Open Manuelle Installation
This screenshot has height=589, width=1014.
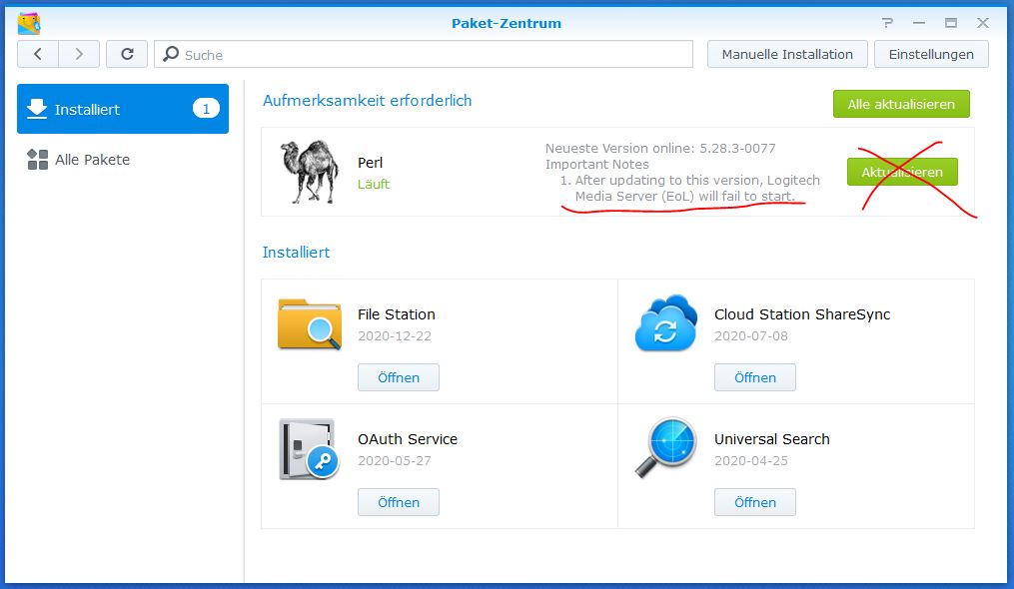[787, 54]
